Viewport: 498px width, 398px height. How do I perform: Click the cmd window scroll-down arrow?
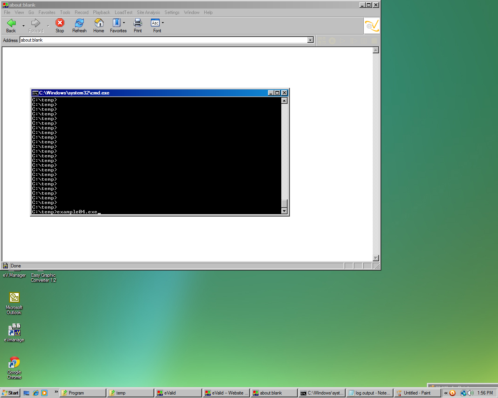(284, 211)
